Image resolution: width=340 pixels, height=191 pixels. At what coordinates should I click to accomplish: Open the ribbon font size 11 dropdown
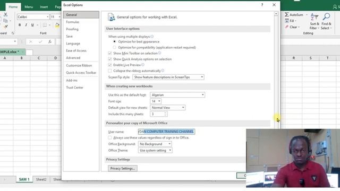coord(59,17)
